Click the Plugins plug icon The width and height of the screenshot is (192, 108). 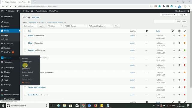2,72
